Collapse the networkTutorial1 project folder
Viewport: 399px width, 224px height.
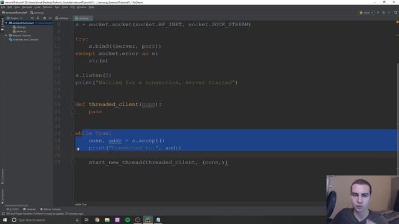coord(6,23)
